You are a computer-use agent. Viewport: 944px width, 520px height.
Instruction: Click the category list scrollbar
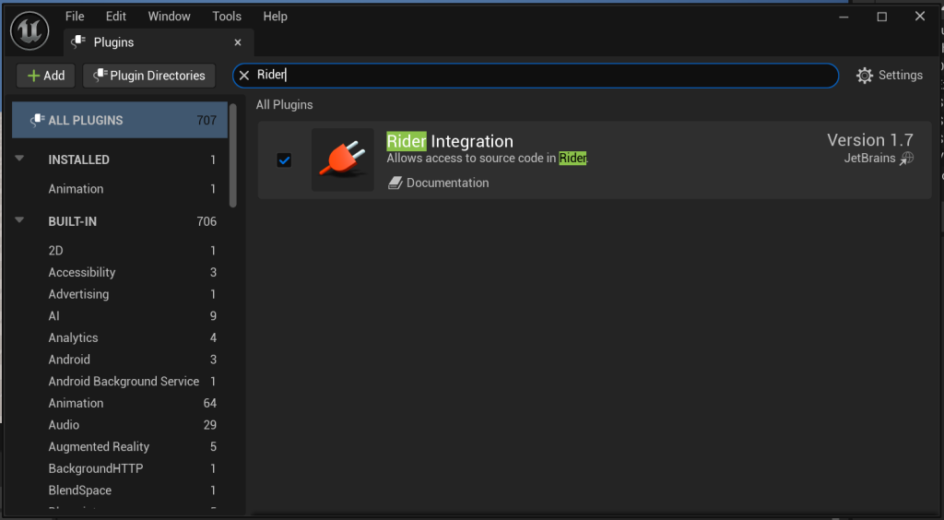233,157
